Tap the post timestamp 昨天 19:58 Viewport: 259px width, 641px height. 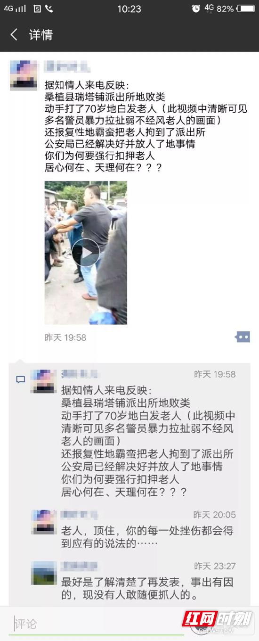[x=65, y=337]
